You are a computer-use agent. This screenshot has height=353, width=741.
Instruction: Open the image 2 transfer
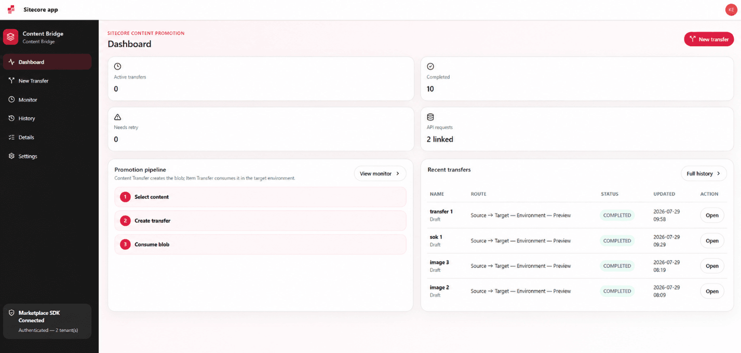tap(712, 291)
